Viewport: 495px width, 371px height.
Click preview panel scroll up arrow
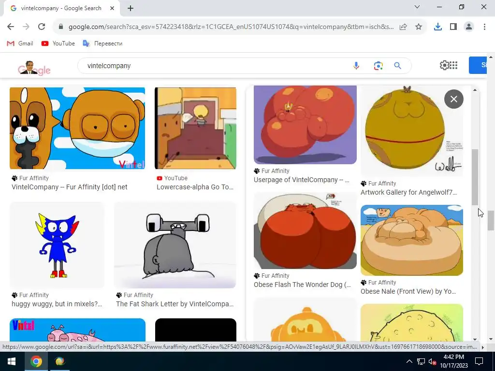475,90
